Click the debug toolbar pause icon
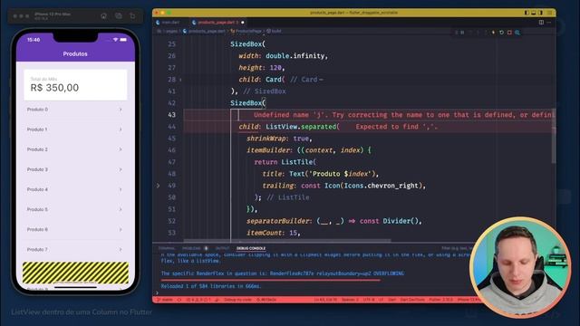The image size is (580, 326). (x=462, y=33)
